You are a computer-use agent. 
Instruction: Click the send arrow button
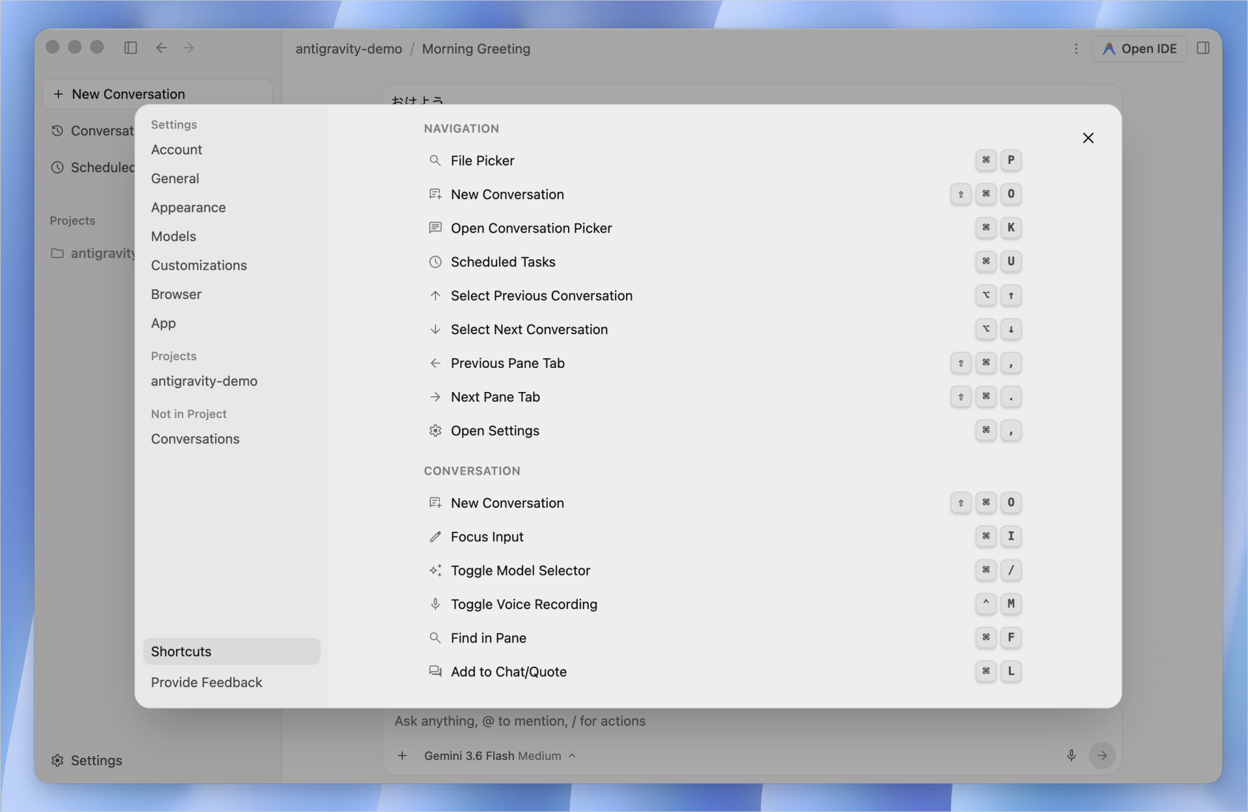[1102, 755]
